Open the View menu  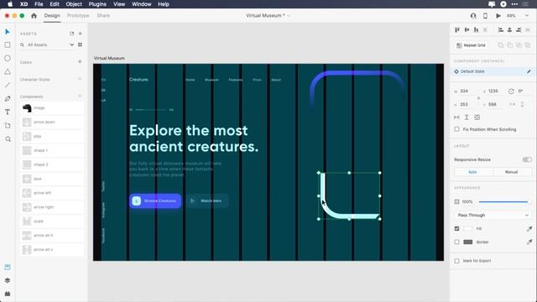119,4
